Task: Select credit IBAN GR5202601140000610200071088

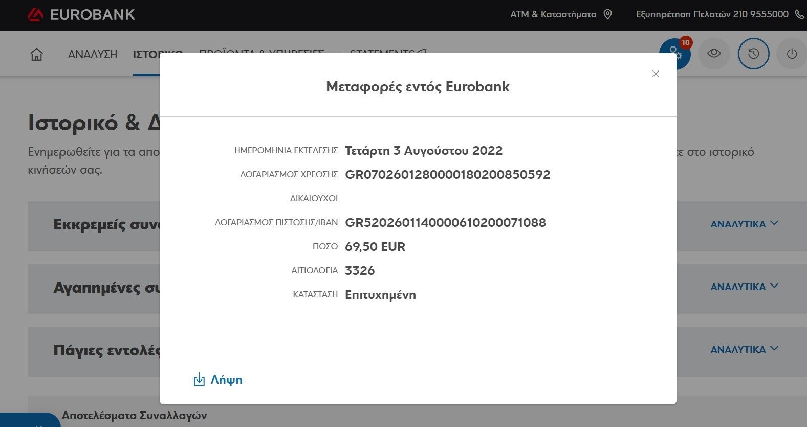Action: pyautogui.click(x=446, y=223)
